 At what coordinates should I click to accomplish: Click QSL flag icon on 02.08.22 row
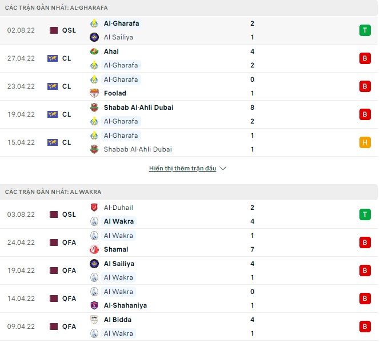coord(53,30)
